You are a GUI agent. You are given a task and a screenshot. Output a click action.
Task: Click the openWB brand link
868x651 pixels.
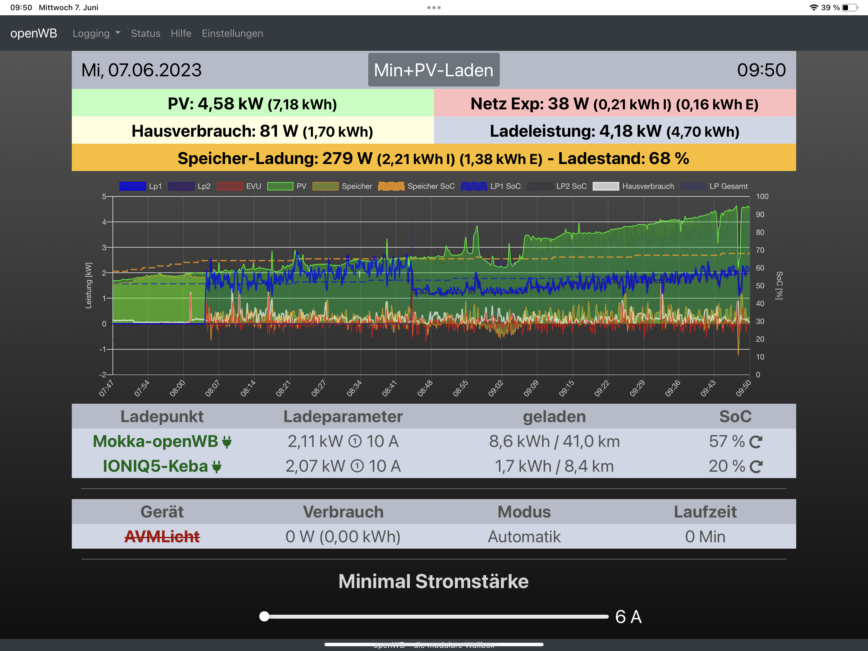pos(34,33)
